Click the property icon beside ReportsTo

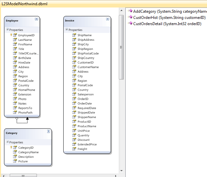click(x=15, y=108)
